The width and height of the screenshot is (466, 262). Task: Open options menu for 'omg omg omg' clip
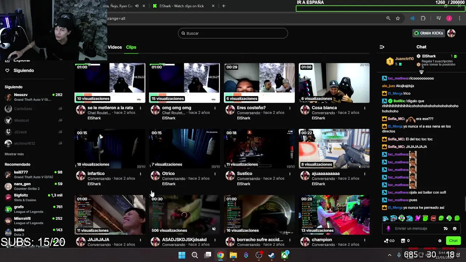(x=215, y=108)
